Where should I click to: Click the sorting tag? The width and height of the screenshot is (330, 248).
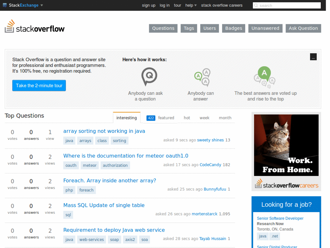click(x=119, y=141)
